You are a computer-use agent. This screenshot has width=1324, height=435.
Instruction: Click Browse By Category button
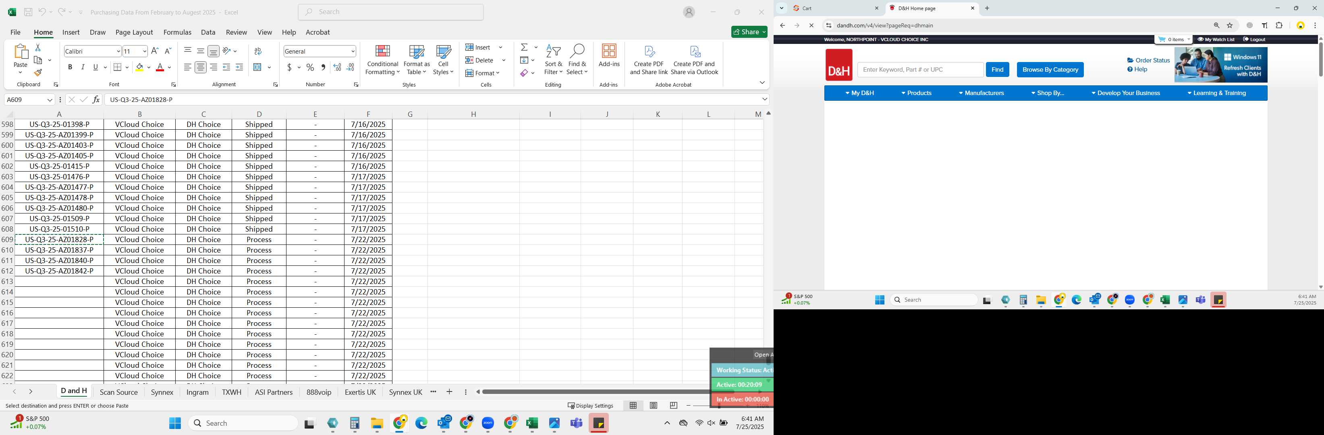(1050, 70)
